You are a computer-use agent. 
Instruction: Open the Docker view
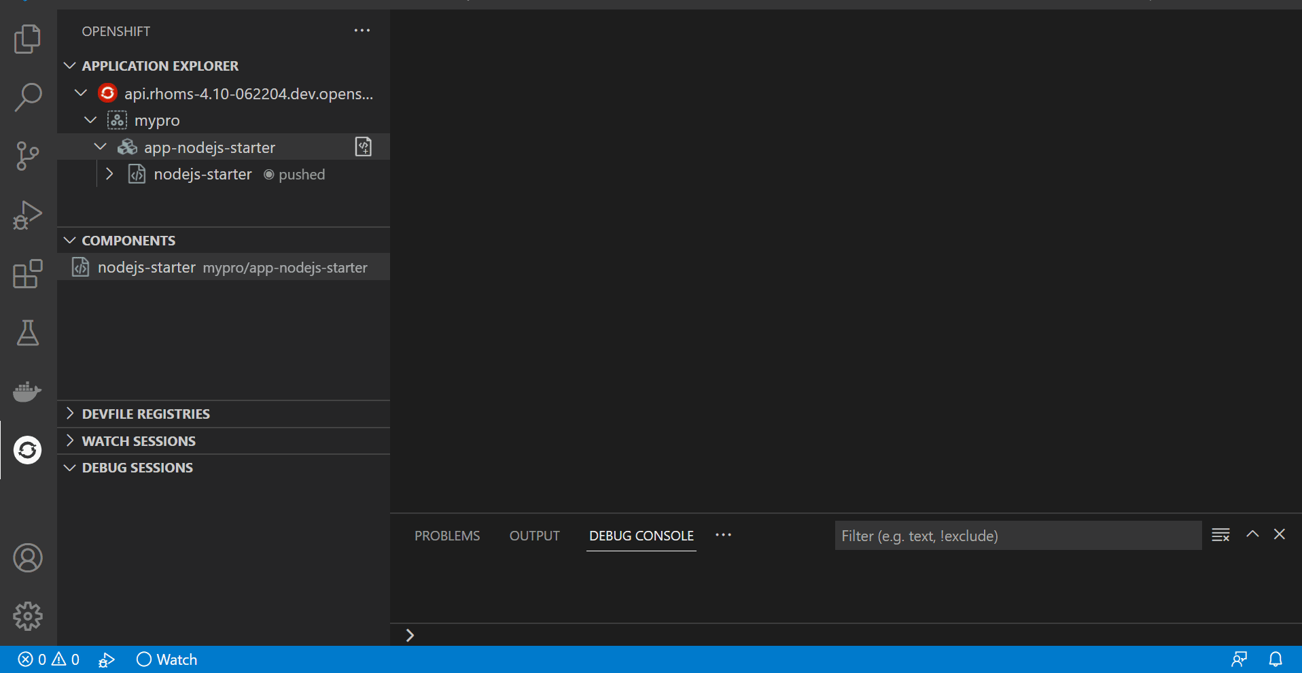click(x=28, y=392)
